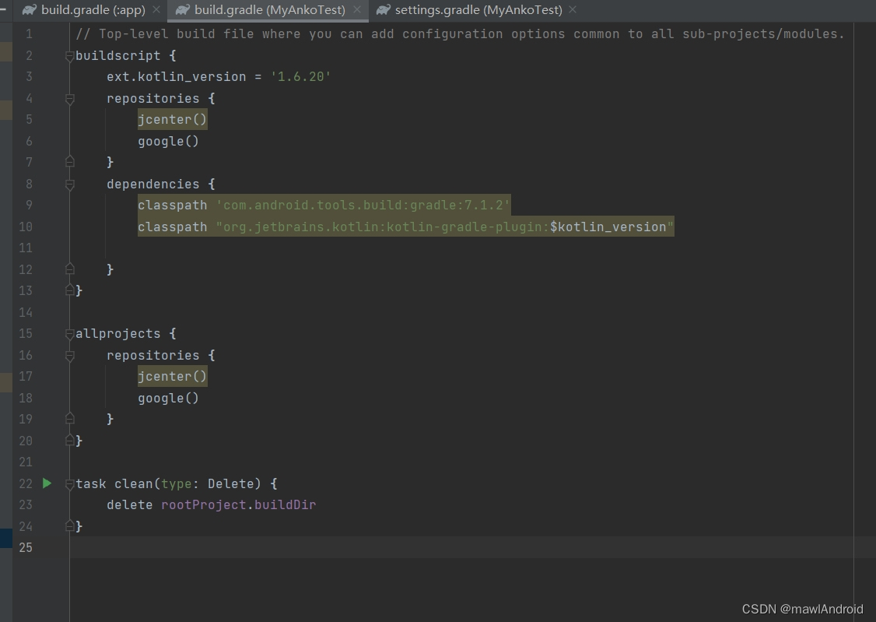Click Gradle elephant icon on settings.gradle tab
This screenshot has width=876, height=622.
coord(384,10)
